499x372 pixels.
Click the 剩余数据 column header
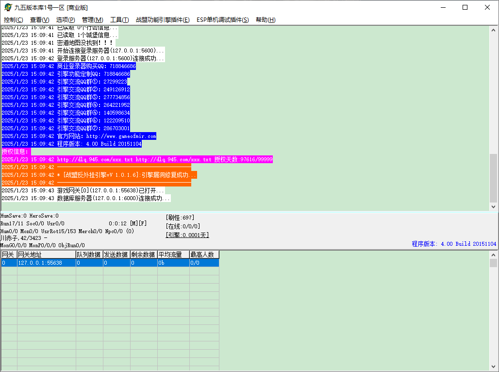pos(144,254)
